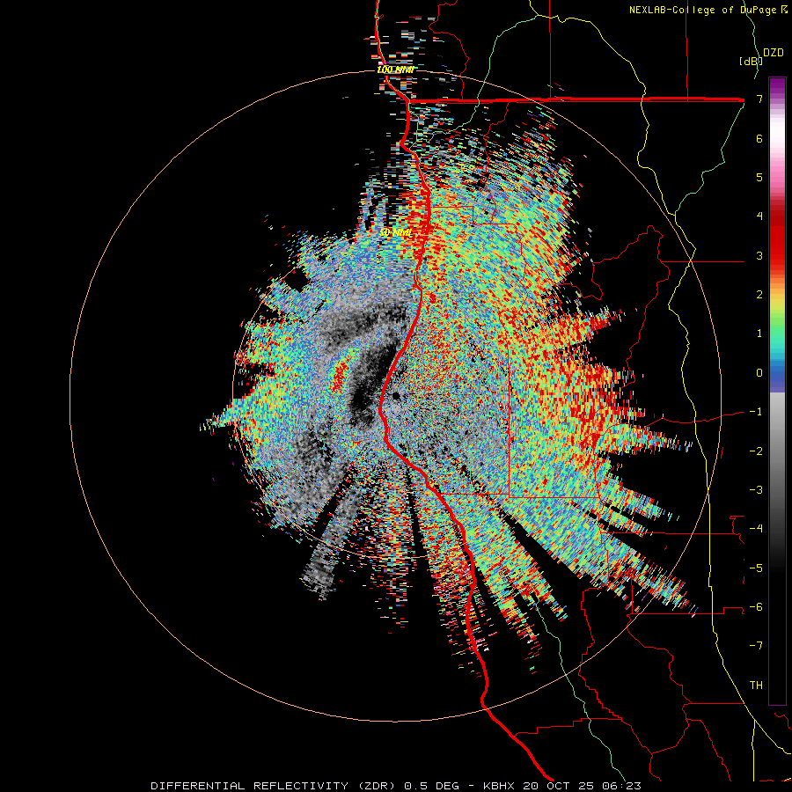Click the 5 value on the color scale
Image resolution: width=792 pixels, height=792 pixels.
point(759,177)
